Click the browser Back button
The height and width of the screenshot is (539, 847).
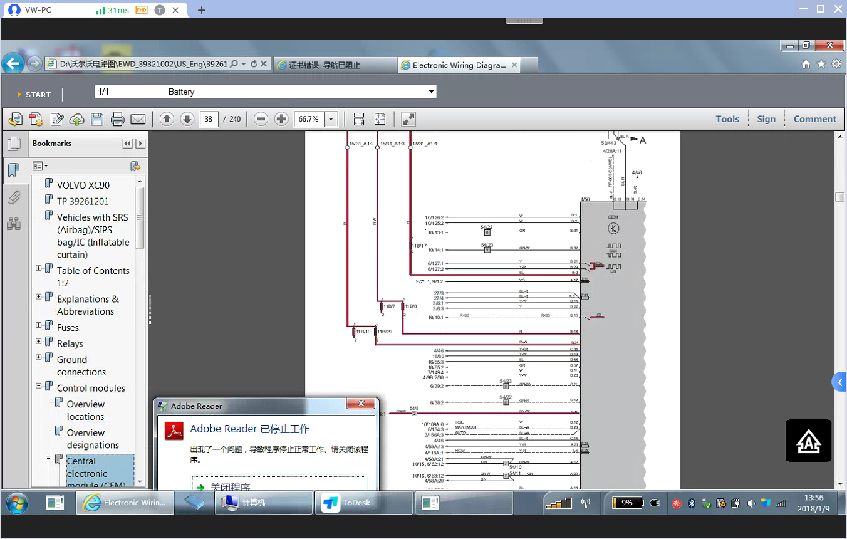point(13,63)
